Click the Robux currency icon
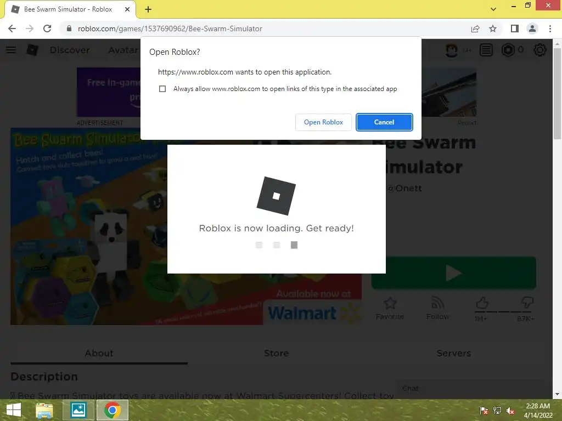The image size is (562, 421). [508, 50]
